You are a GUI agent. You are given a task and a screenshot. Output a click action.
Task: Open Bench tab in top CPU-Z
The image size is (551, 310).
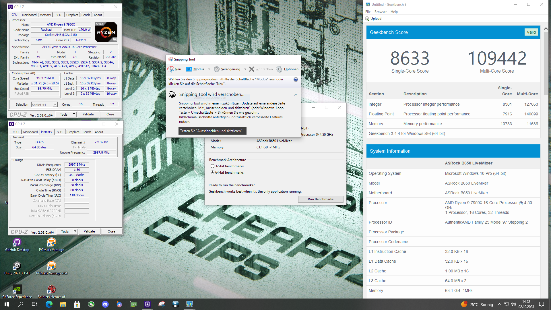[x=86, y=15]
